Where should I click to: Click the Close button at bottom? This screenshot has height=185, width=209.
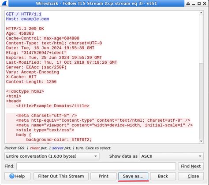tap(191, 176)
